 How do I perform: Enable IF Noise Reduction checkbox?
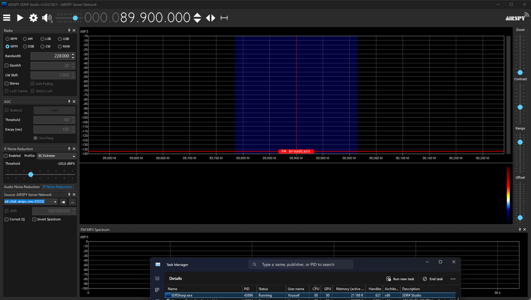pos(7,156)
